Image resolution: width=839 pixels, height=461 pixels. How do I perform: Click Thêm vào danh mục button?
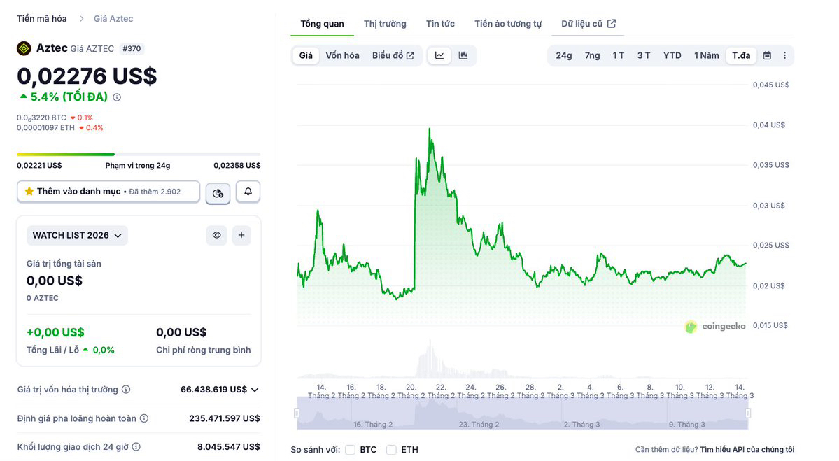[108, 192]
